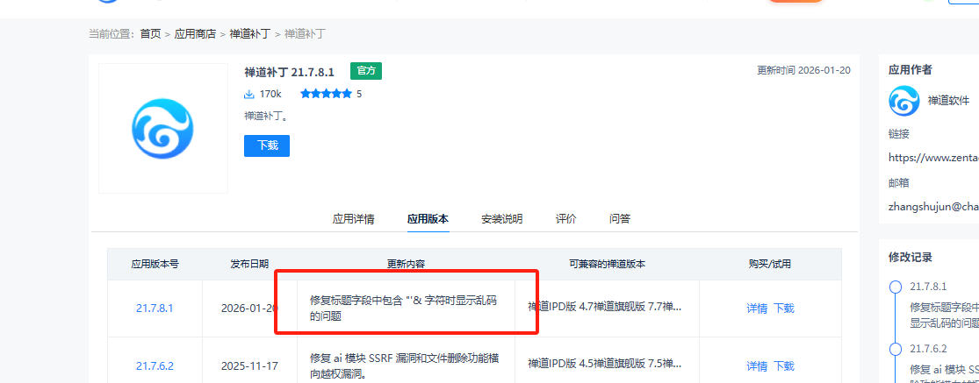Click the 应用版本号 column header

[155, 264]
